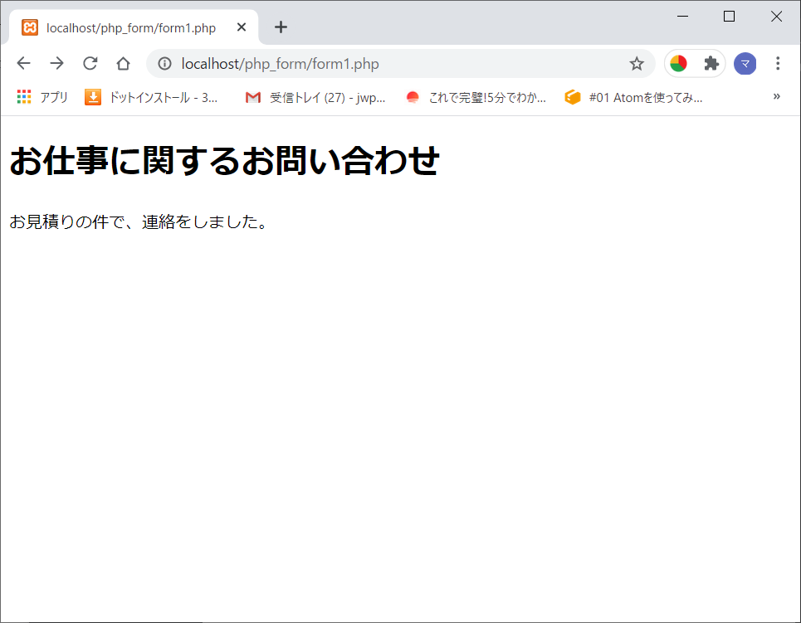Click the text お見積りの件で、連絡をしました。
Viewport: 801px width, 623px height.
[x=139, y=221]
